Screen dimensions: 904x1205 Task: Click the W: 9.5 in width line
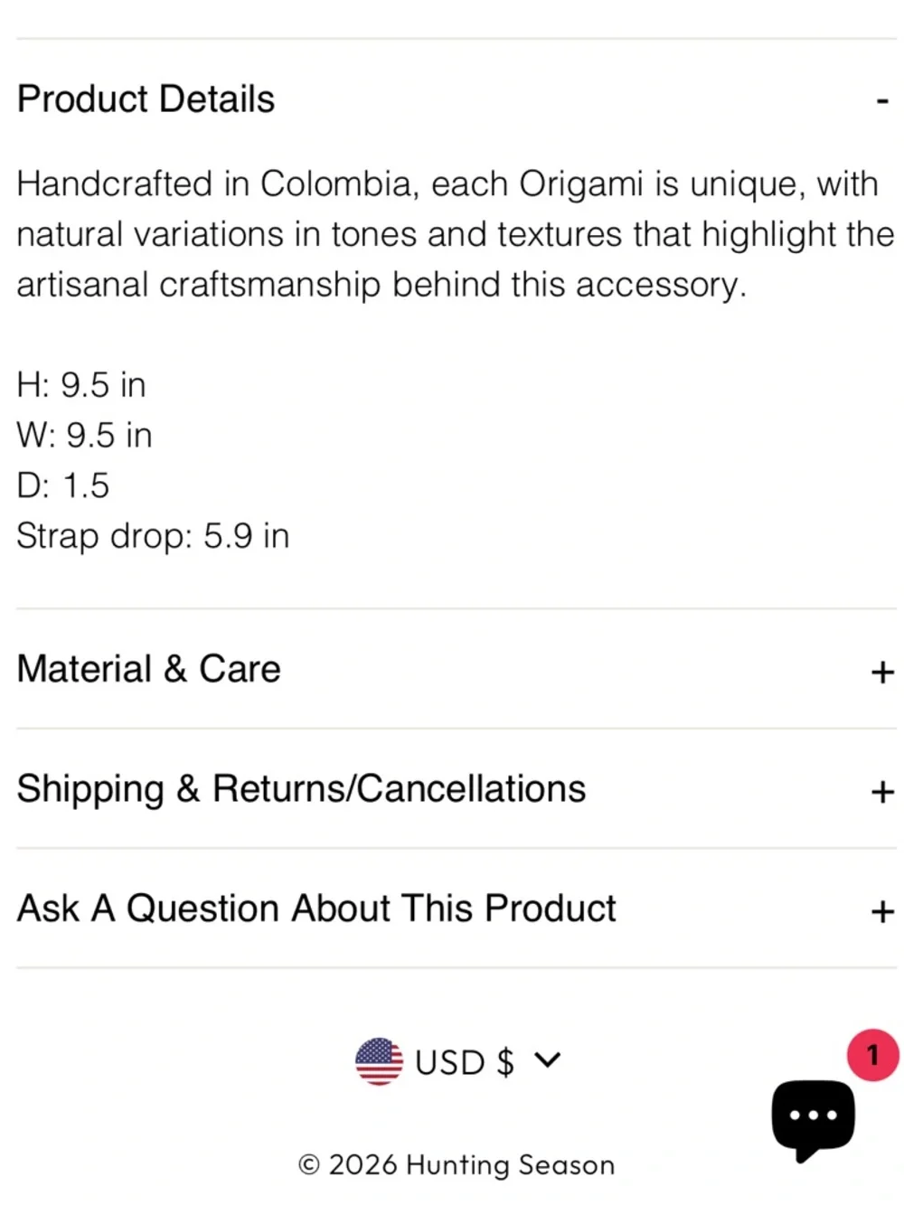click(84, 436)
